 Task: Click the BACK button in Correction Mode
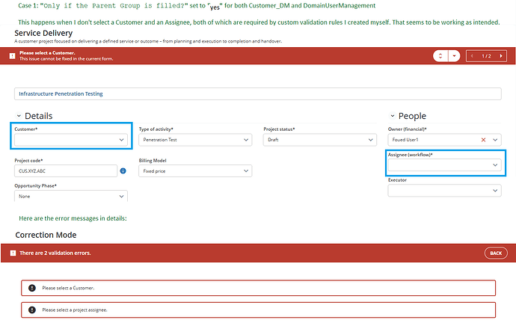point(496,253)
